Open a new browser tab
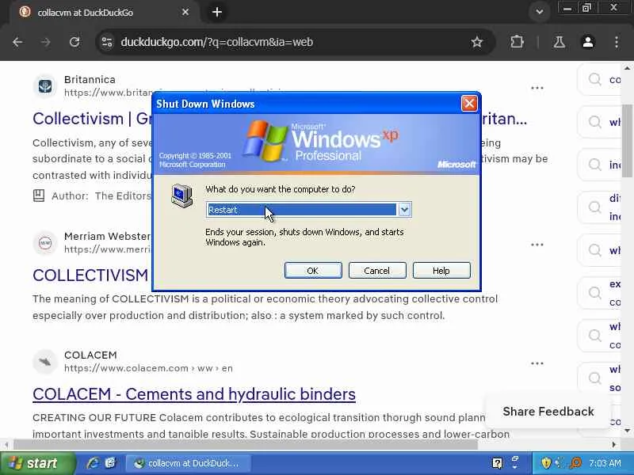634x475 pixels. tap(217, 12)
